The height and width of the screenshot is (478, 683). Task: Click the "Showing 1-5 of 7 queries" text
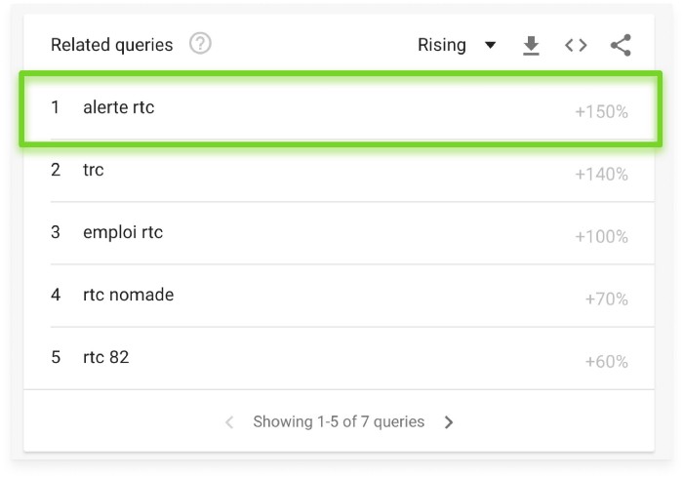(339, 422)
